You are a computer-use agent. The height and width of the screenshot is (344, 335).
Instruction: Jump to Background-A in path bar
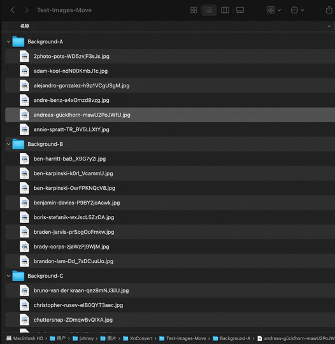(x=232, y=338)
